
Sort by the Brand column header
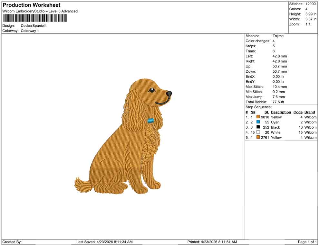tap(309, 112)
